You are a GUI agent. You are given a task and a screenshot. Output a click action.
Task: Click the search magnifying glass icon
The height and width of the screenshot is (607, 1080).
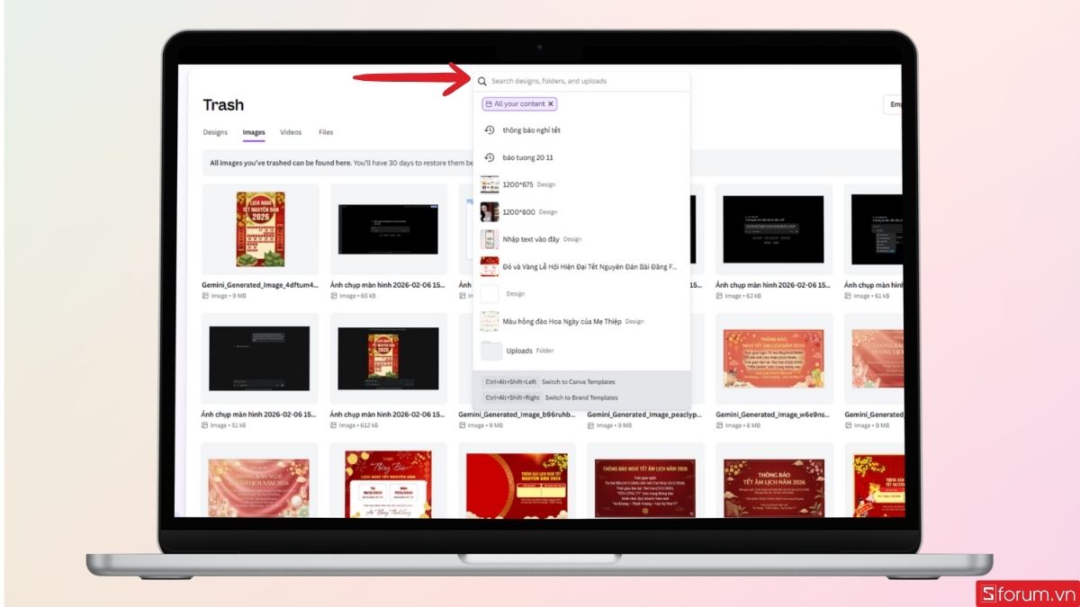[481, 81]
